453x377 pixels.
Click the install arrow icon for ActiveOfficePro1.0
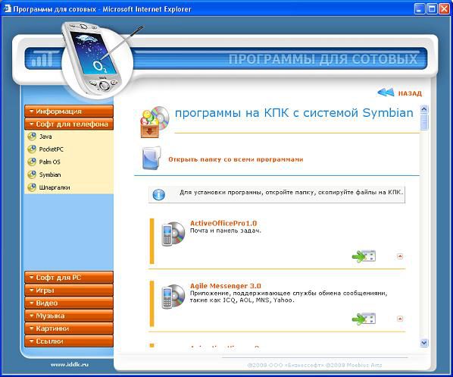point(364,256)
